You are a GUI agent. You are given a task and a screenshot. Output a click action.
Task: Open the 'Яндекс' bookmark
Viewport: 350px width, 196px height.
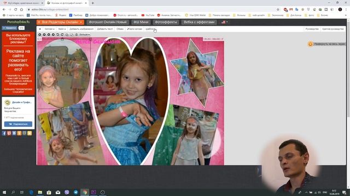(61, 15)
